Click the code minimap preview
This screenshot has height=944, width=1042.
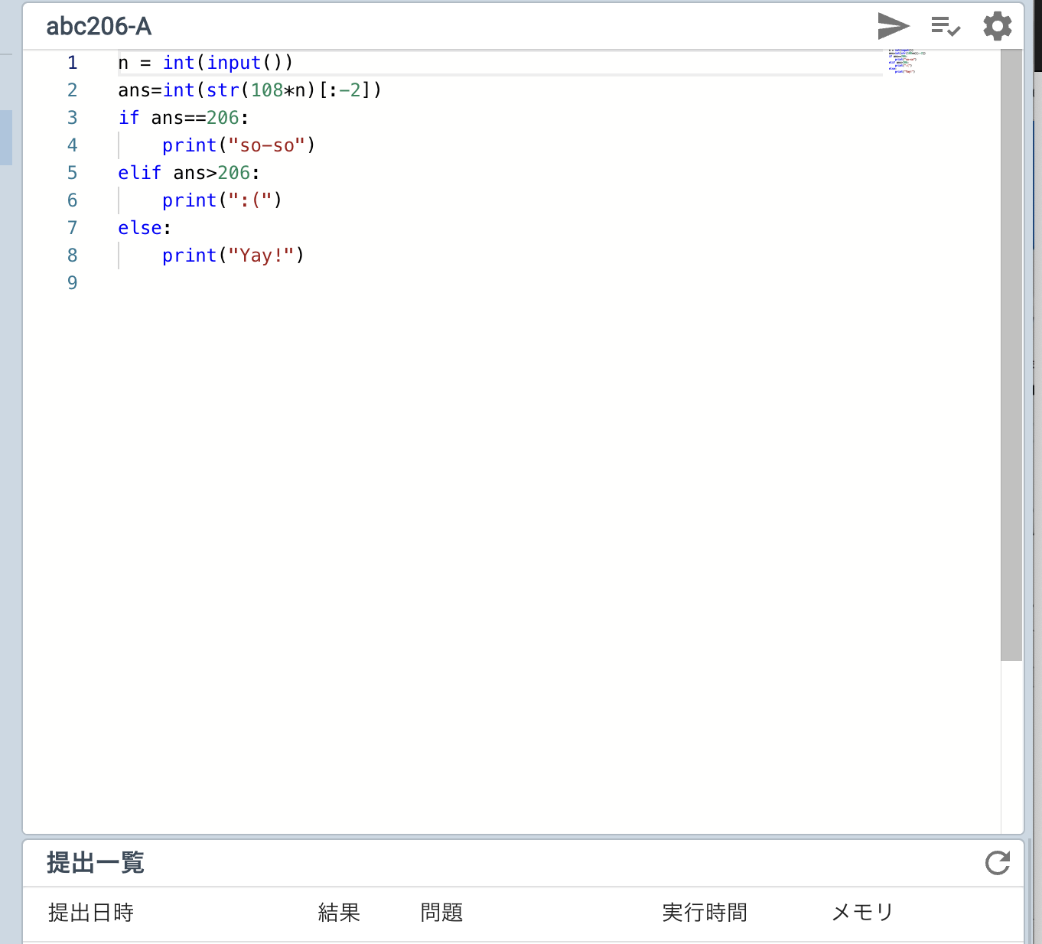pyautogui.click(x=907, y=61)
